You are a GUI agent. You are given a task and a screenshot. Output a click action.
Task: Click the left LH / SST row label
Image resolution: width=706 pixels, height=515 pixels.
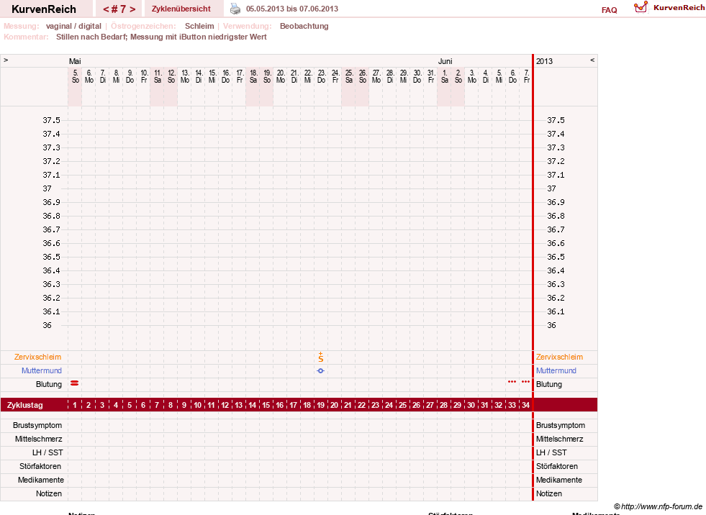tap(47, 452)
